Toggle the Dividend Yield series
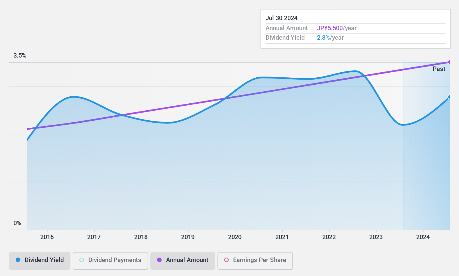The height and width of the screenshot is (276, 459). (40, 261)
